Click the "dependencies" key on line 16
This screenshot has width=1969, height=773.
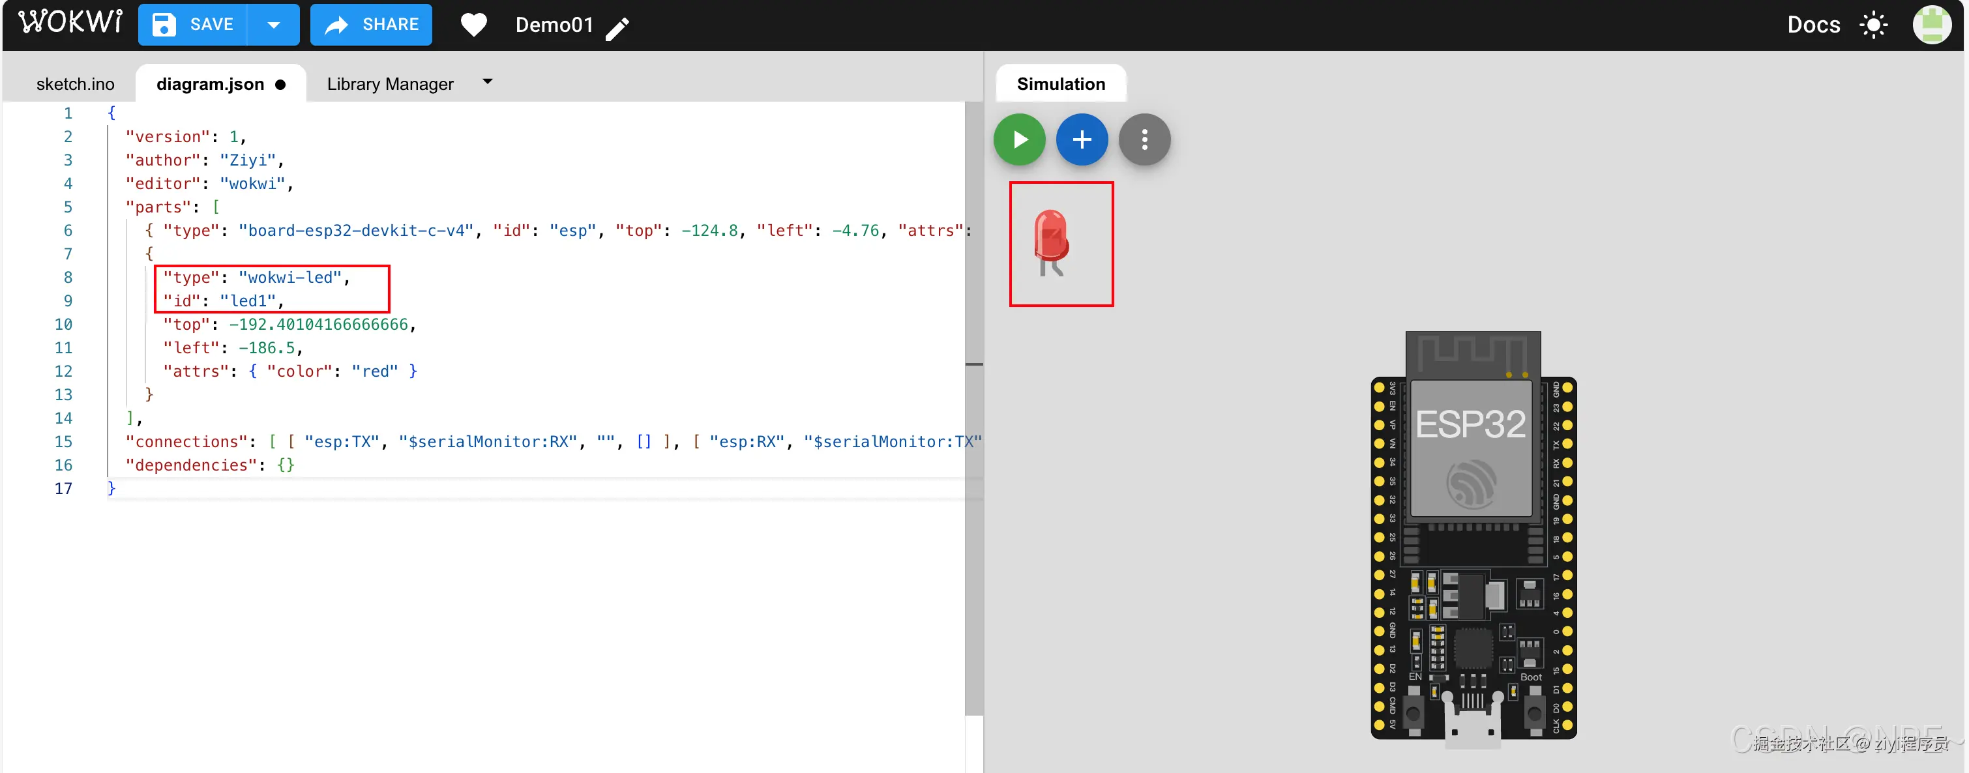point(191,465)
